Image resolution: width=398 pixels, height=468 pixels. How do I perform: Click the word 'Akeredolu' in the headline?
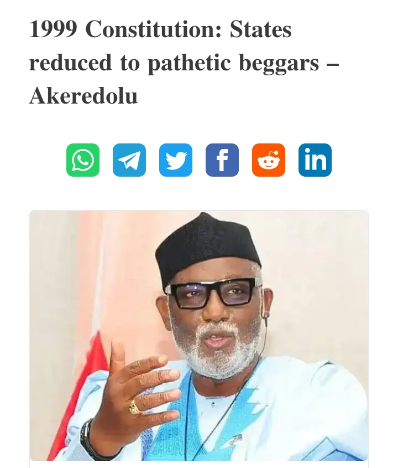83,96
